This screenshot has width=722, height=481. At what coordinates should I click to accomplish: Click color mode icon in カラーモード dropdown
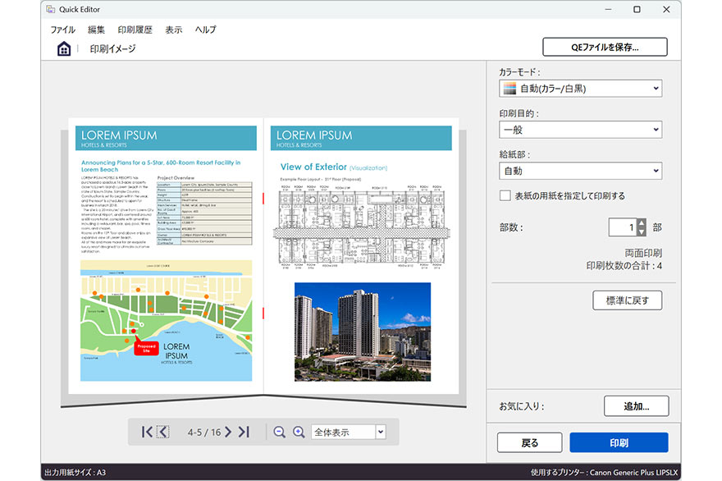coord(510,89)
